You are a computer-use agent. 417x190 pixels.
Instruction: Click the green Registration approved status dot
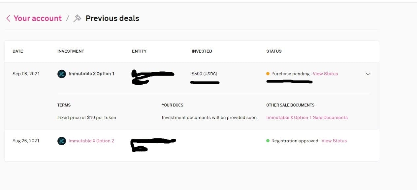click(x=268, y=141)
